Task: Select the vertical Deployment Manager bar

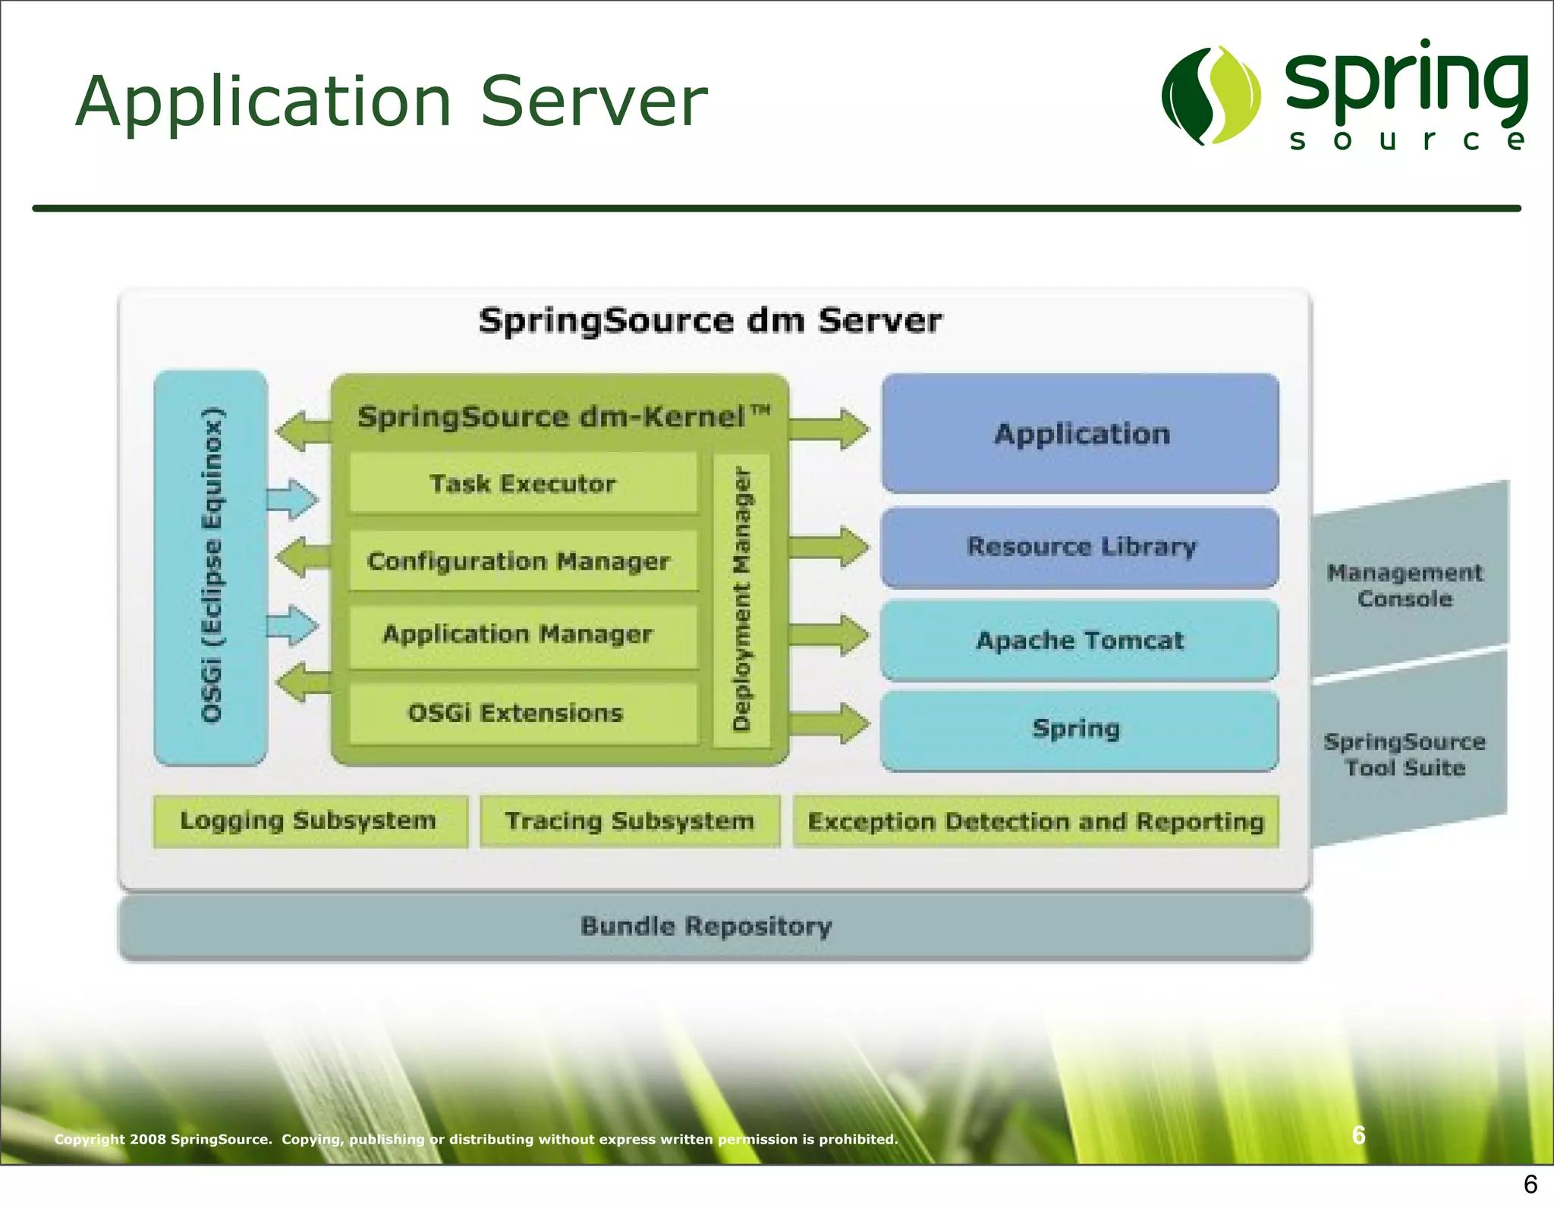Action: [x=741, y=599]
